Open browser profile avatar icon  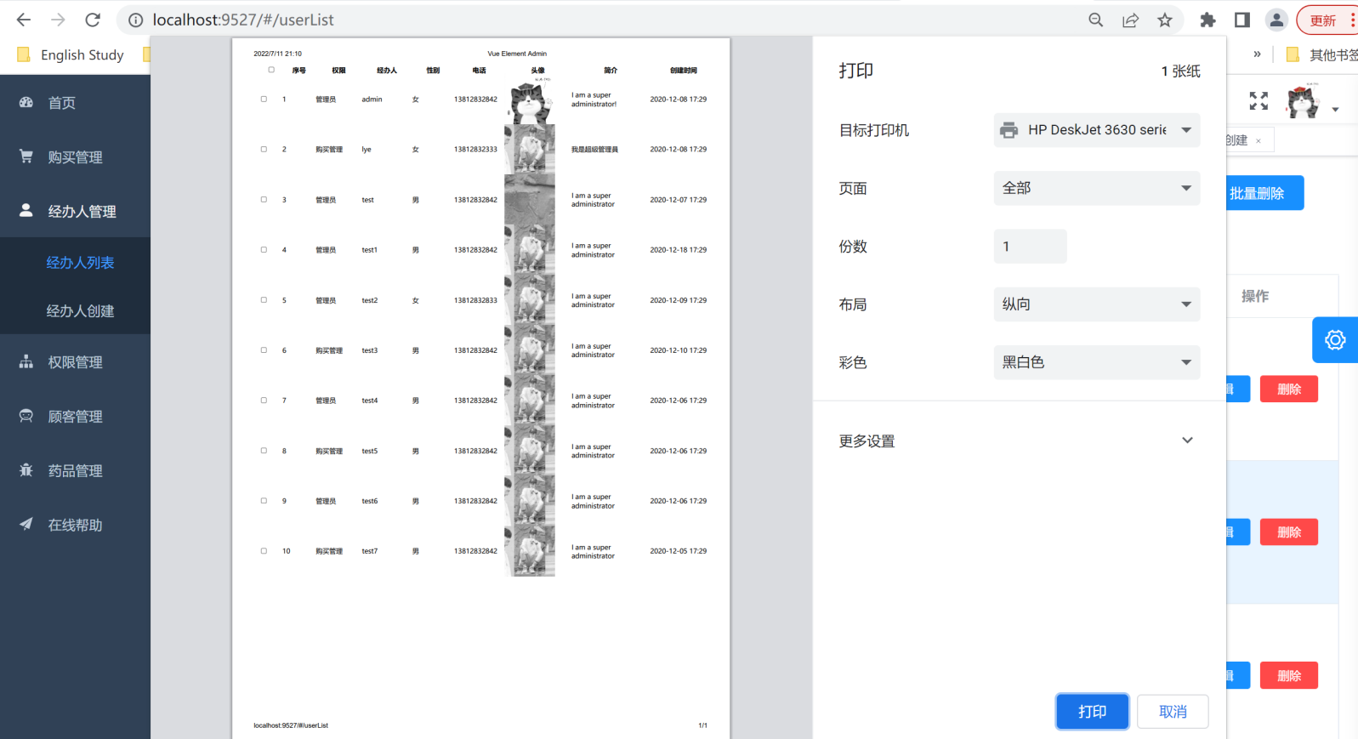1276,20
